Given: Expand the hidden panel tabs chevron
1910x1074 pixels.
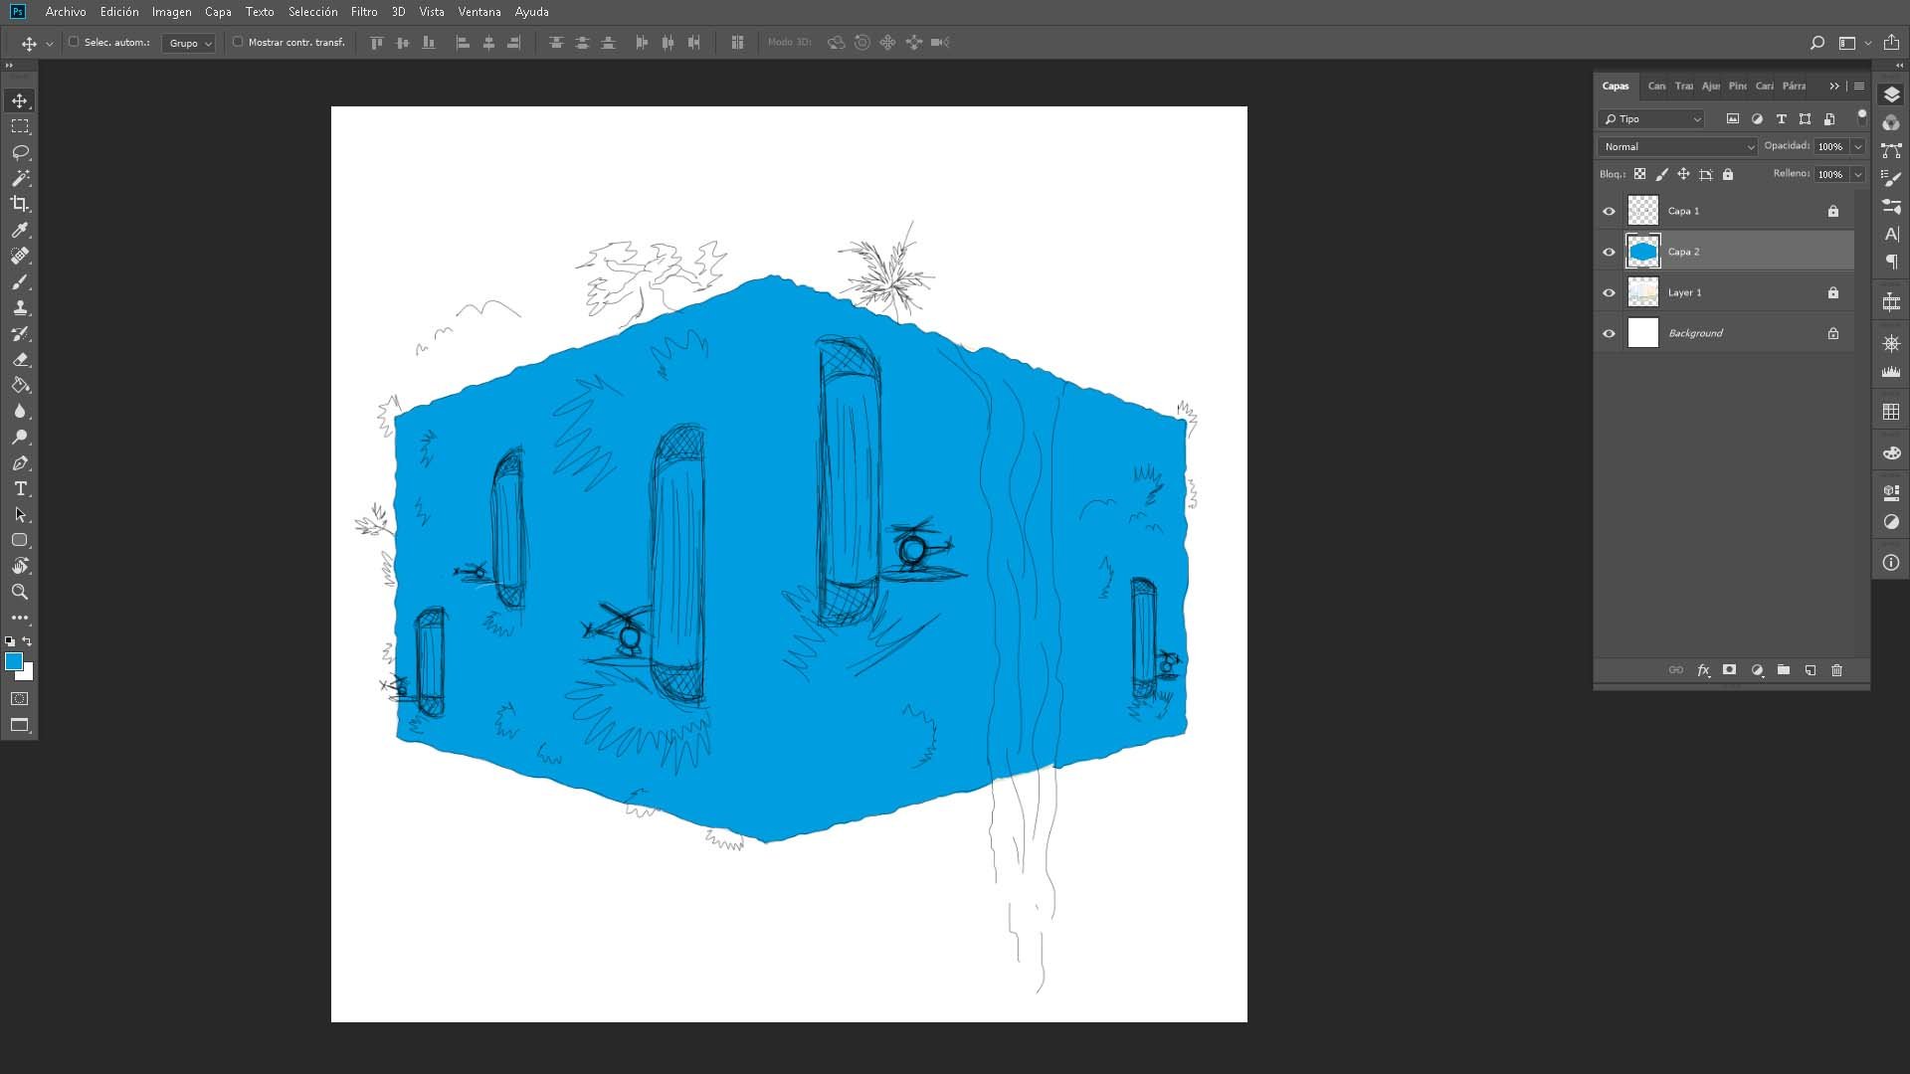Looking at the screenshot, I should (x=1834, y=87).
